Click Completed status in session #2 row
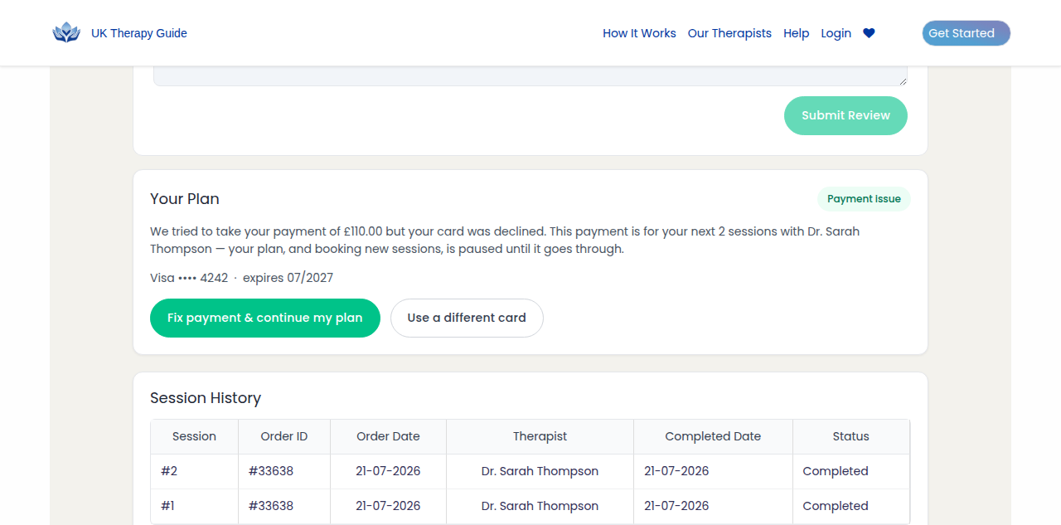 [x=851, y=471]
